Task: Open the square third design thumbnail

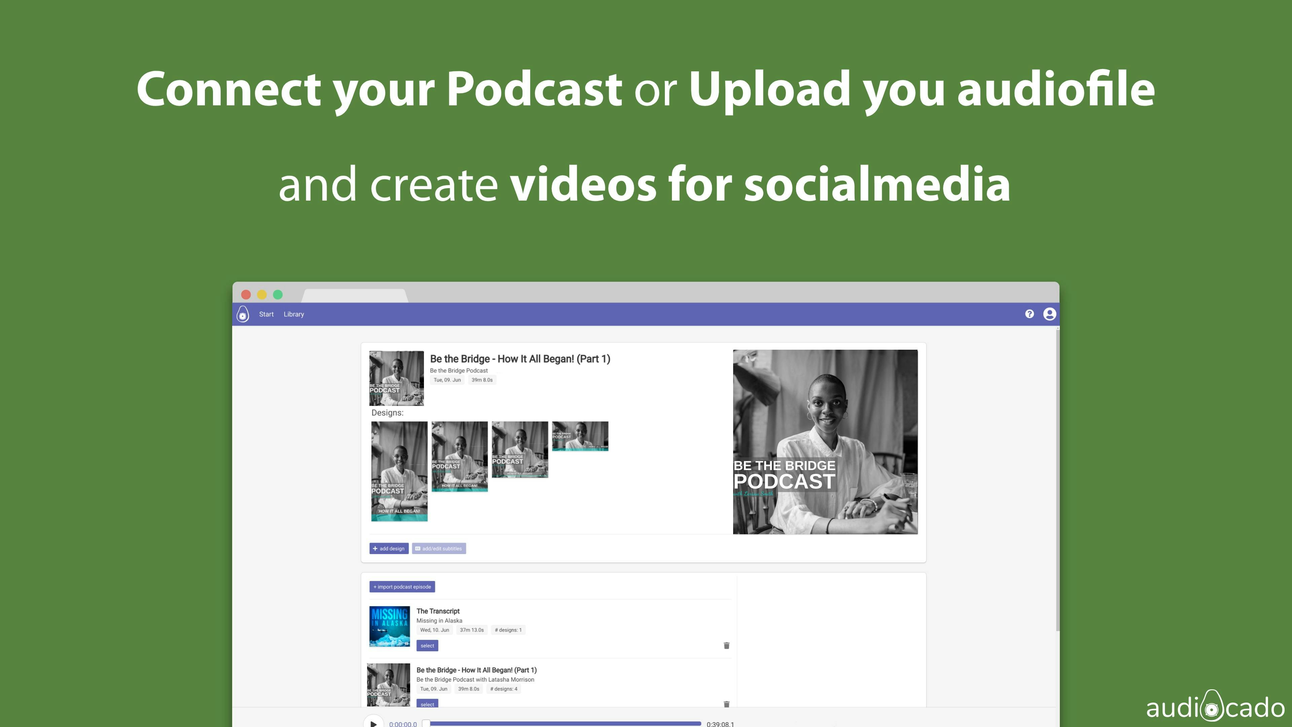Action: [519, 449]
